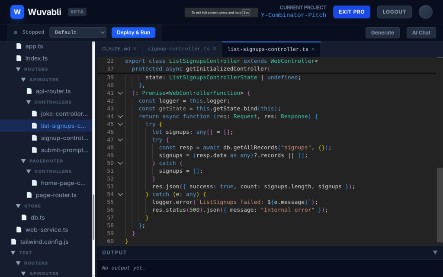Click the Generate button
Viewport: 443px width, 277px height.
382,32
